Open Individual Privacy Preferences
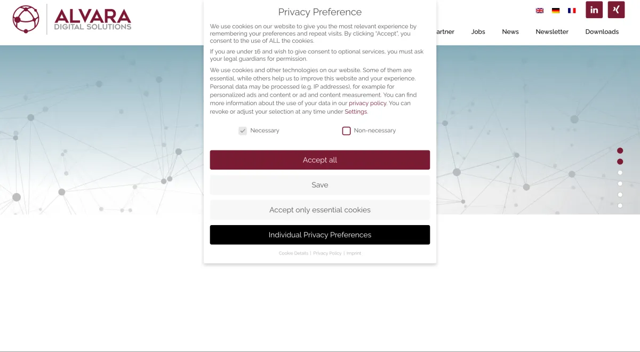Screen dimensions: 640x352 [x=320, y=235]
